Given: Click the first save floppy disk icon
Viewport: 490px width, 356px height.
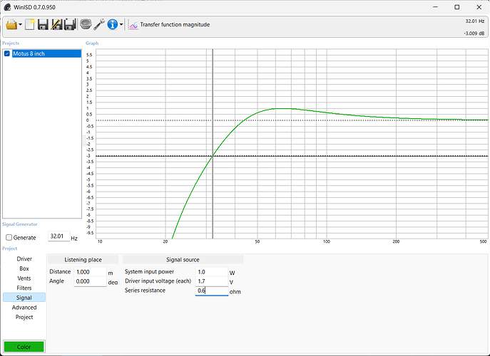Looking at the screenshot, I should (x=43, y=25).
